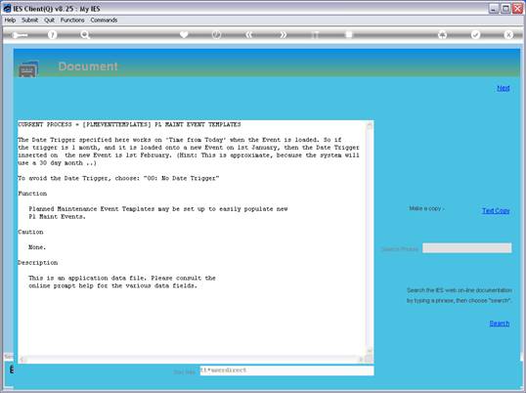Image resolution: width=526 pixels, height=393 pixels.
Task: Click the double left arrows icon
Action: (249, 34)
